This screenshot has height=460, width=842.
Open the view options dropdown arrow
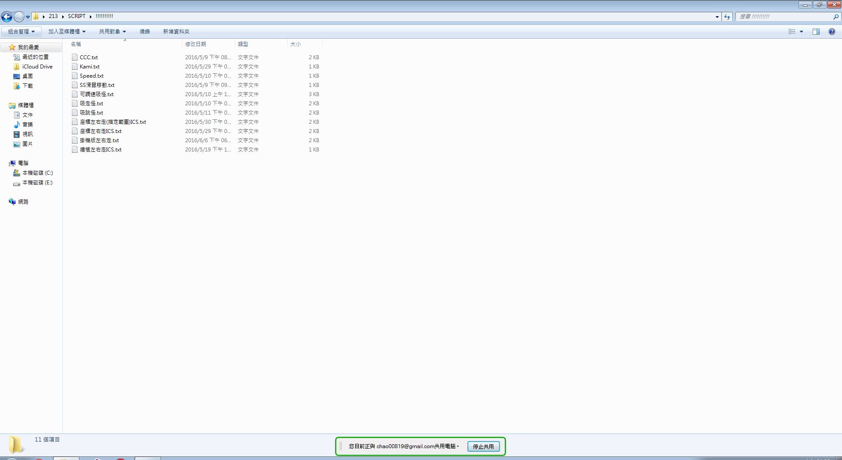(x=801, y=32)
